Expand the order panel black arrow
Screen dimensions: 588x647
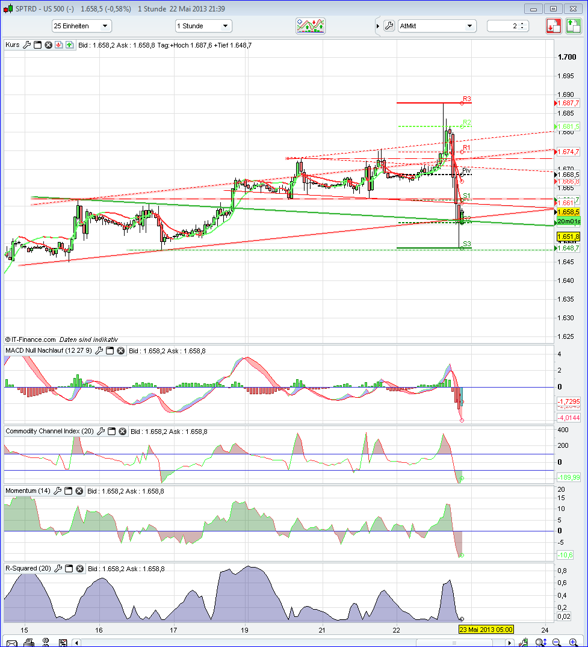[377, 26]
